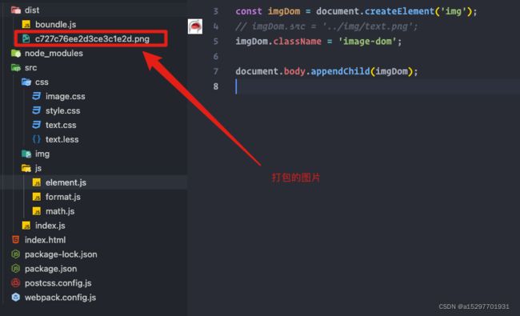Open c727c76ee2d3ce3c1e2d.png file
Image resolution: width=520 pixels, height=316 pixels.
(92, 38)
